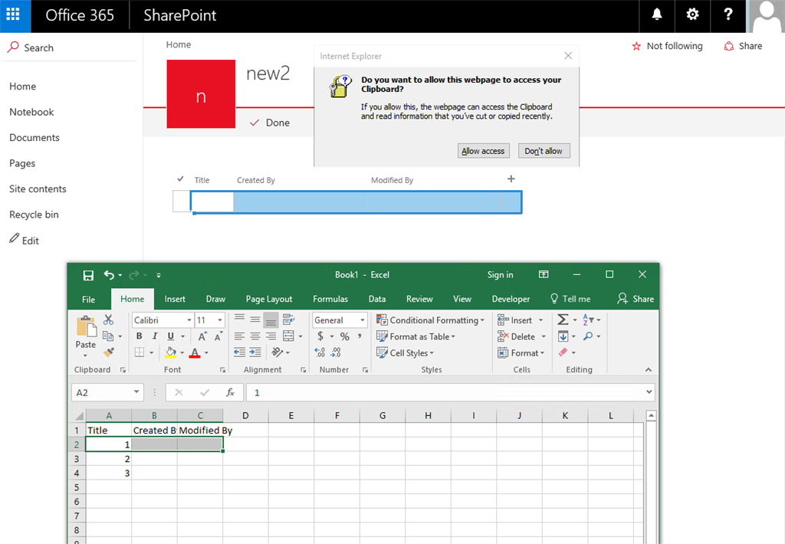Image resolution: width=785 pixels, height=544 pixels.
Task: Open the Office 365 app launcher
Action: (x=14, y=15)
